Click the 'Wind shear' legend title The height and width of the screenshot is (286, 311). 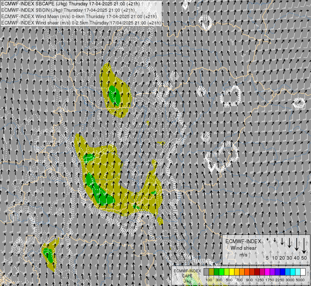243,248
